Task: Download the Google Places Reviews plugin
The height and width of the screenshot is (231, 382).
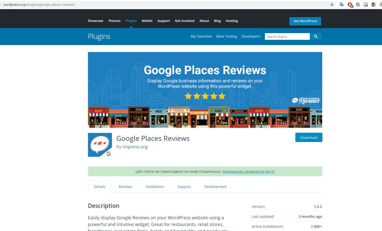Action: pyautogui.click(x=309, y=138)
